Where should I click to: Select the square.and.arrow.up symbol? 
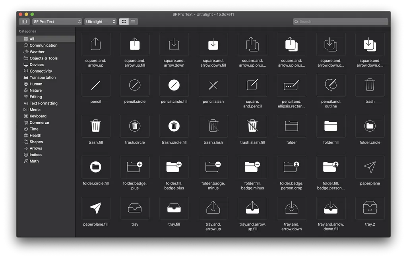point(95,44)
